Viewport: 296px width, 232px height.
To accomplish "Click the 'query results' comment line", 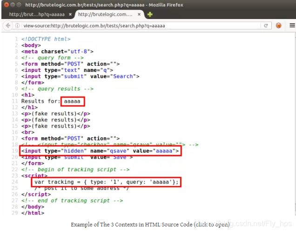I will [x=57, y=89].
